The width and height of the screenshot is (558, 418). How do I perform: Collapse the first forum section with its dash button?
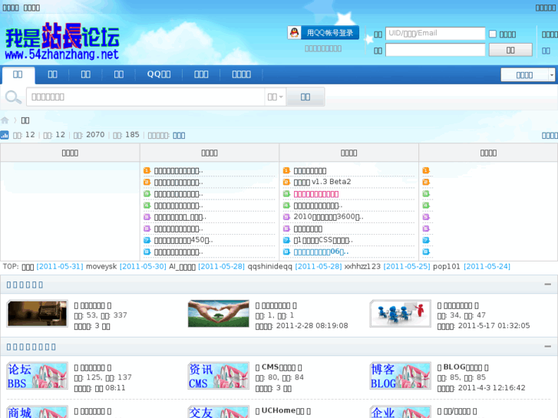click(x=548, y=285)
